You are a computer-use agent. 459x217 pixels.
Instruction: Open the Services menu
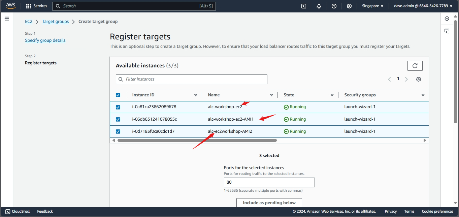pyautogui.click(x=37, y=6)
